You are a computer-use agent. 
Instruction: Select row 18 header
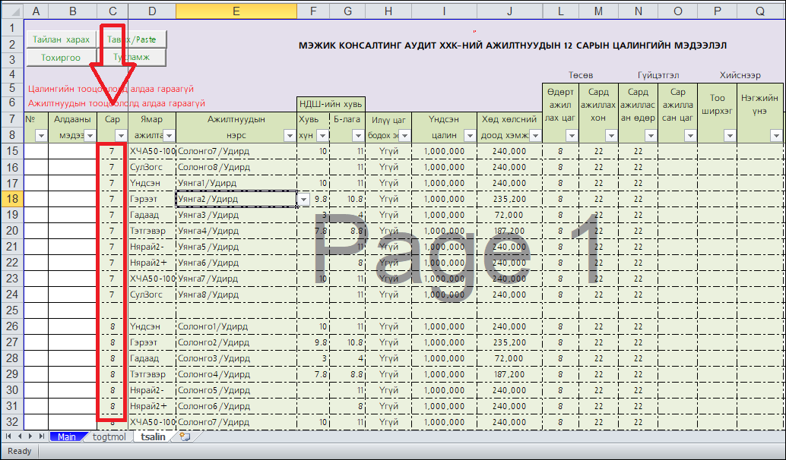11,199
